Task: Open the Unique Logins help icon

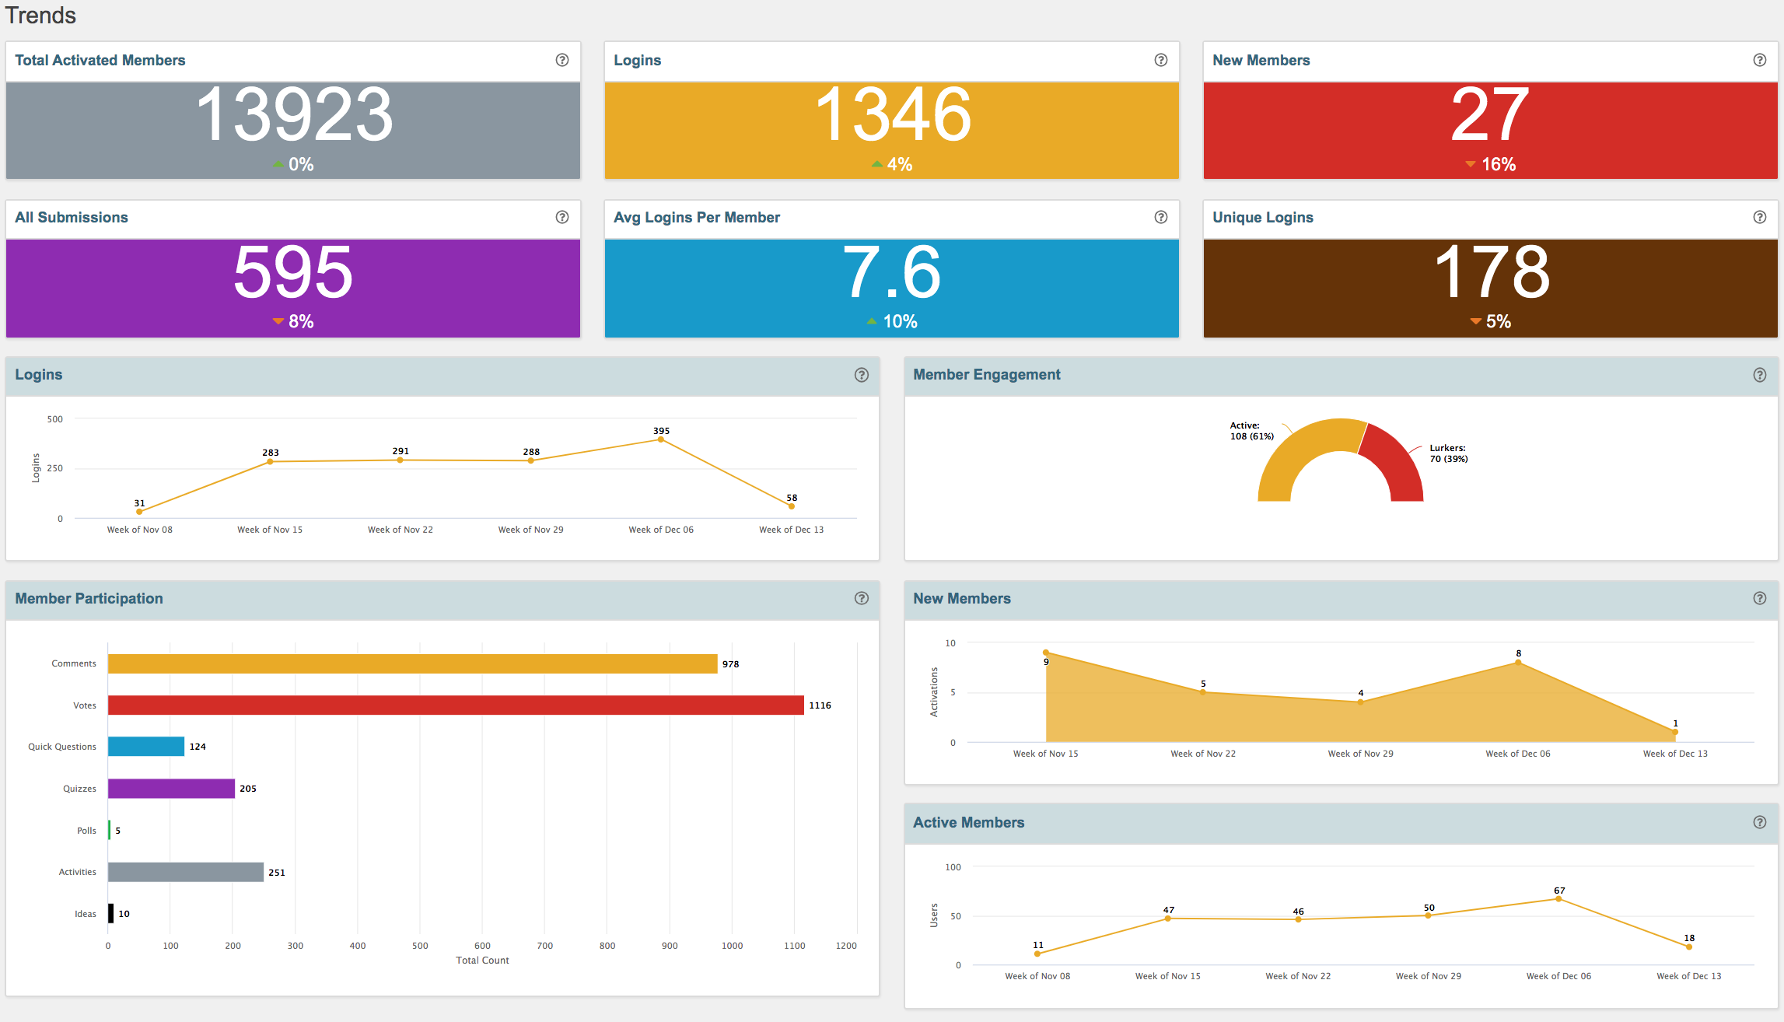Action: coord(1759,217)
